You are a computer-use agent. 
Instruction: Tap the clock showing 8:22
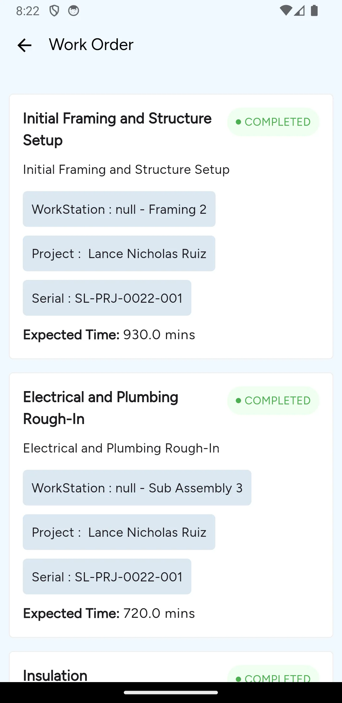[28, 11]
